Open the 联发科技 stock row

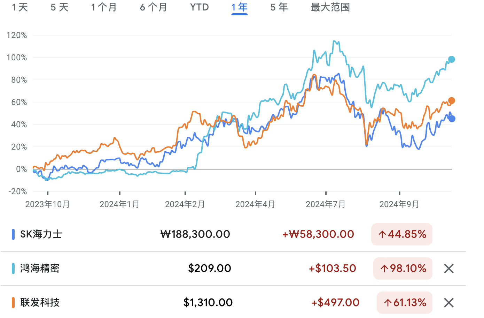click(x=233, y=302)
